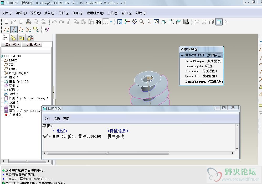The height and width of the screenshot is (184, 262).
Task: Open the 视图(V) main menu
Action: [x=35, y=13]
